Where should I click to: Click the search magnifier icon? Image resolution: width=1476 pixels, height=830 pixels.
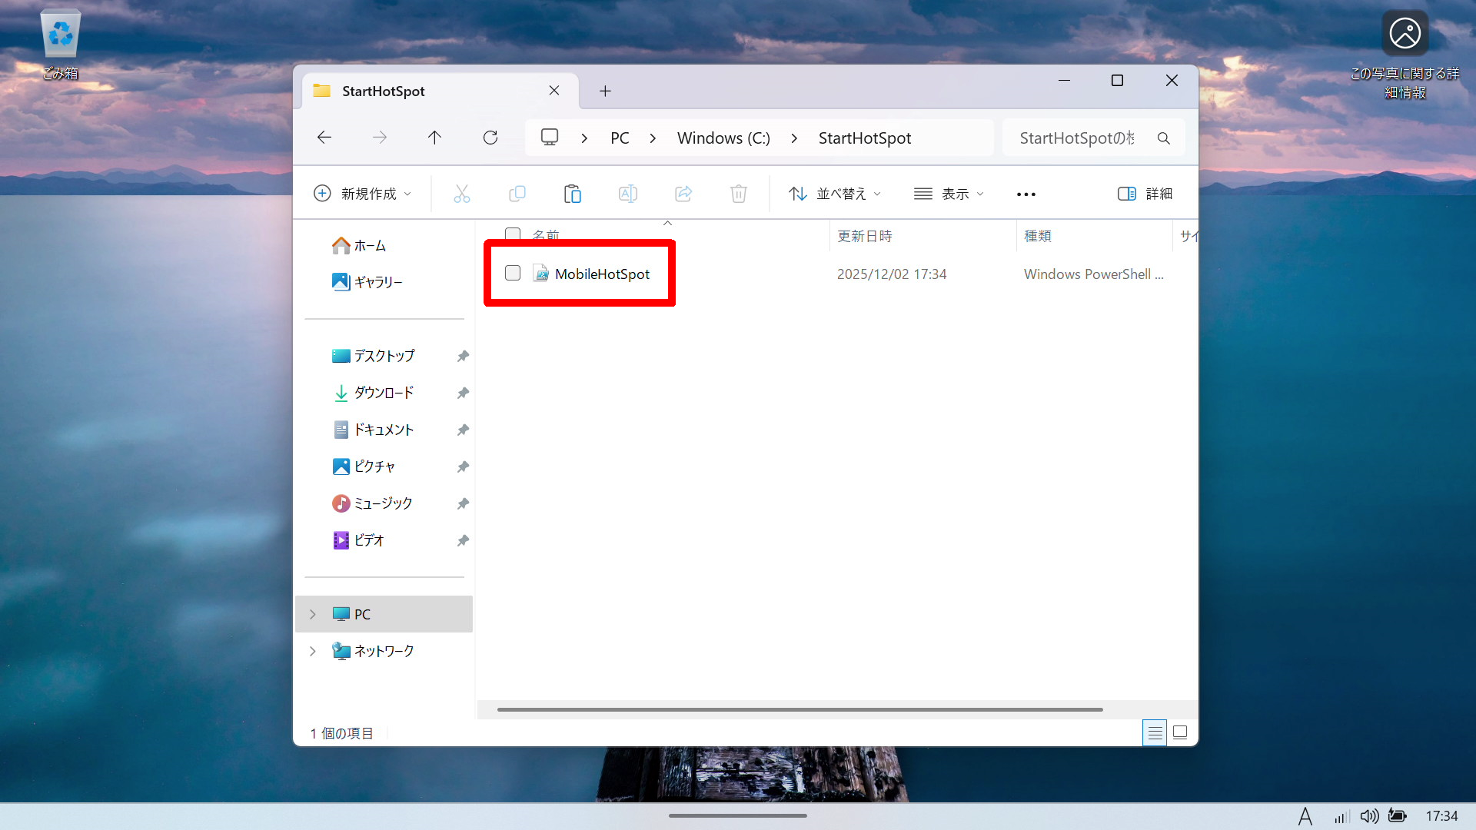point(1163,138)
